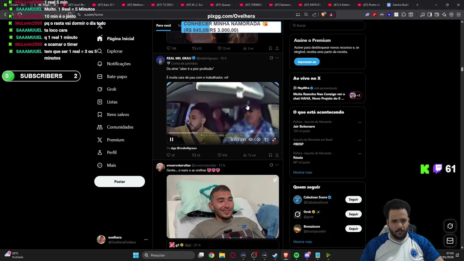Click the Postar button
This screenshot has width=464, height=261.
(x=120, y=182)
